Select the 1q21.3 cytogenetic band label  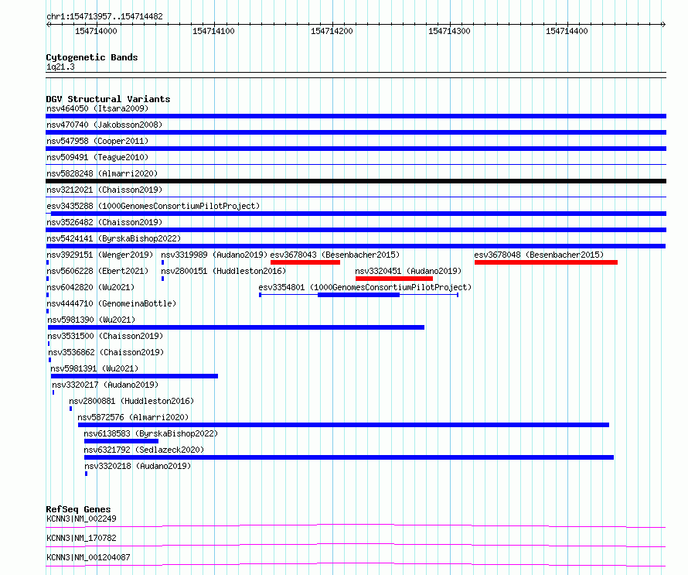(60, 67)
